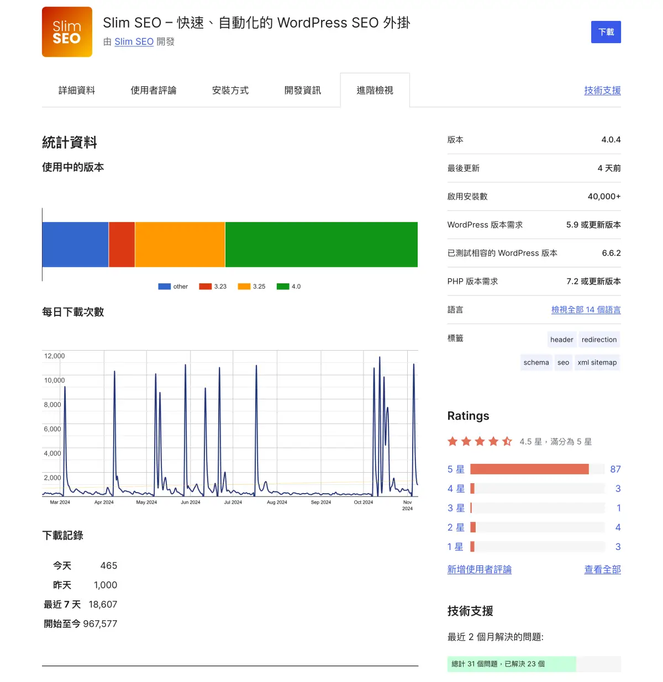This screenshot has width=663, height=682.
Task: Click the orange 3.25 bar segment
Action: tap(180, 245)
